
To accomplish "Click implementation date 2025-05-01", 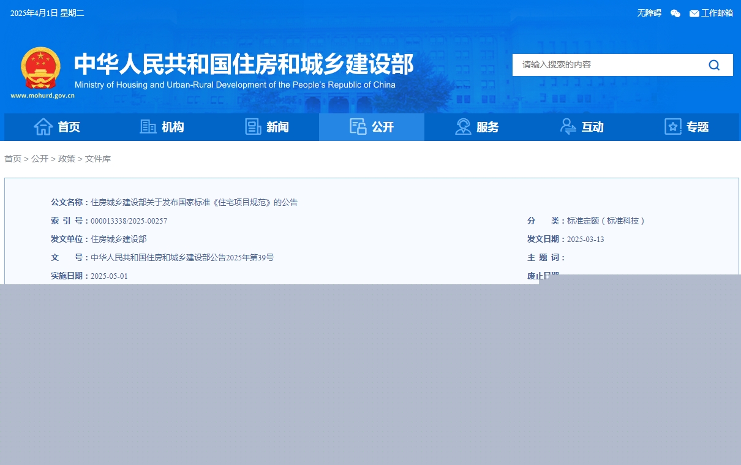I will coord(109,276).
